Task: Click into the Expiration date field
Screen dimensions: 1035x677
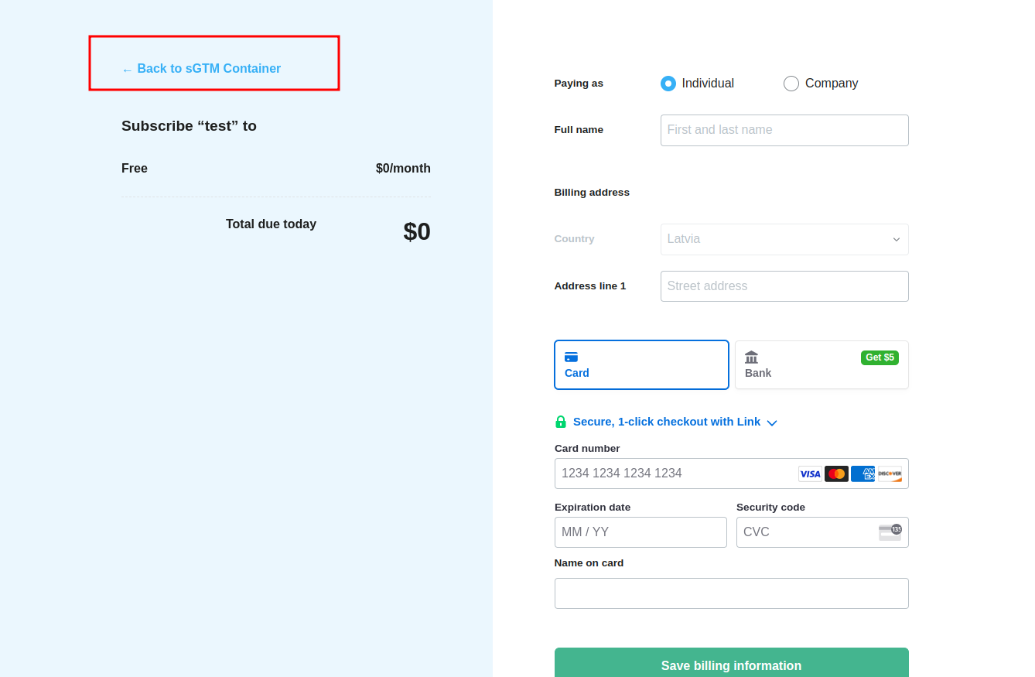Action: pos(640,532)
